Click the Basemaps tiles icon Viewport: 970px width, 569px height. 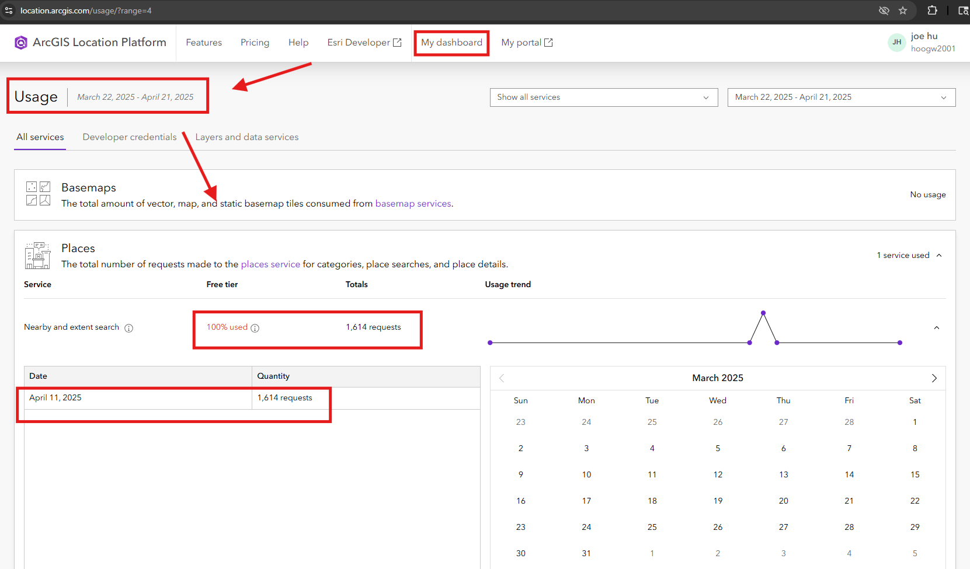(38, 193)
